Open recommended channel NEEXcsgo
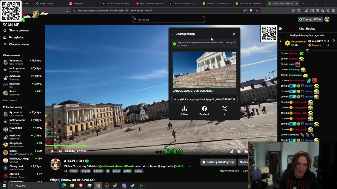The width and height of the screenshot is (337, 189). (22, 129)
